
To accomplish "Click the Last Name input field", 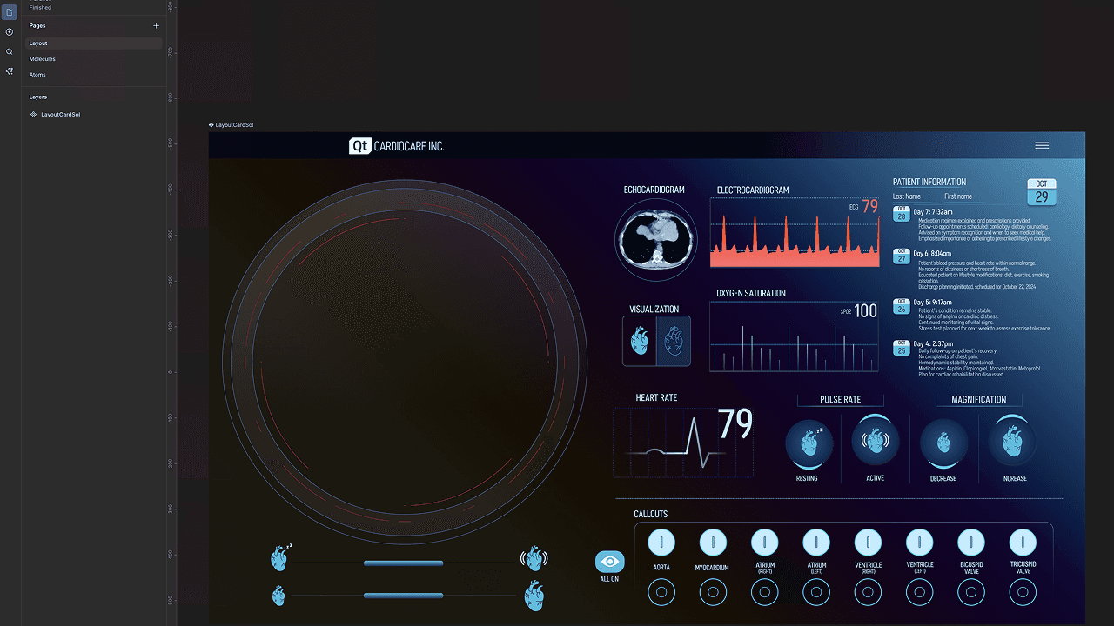I will tap(905, 196).
